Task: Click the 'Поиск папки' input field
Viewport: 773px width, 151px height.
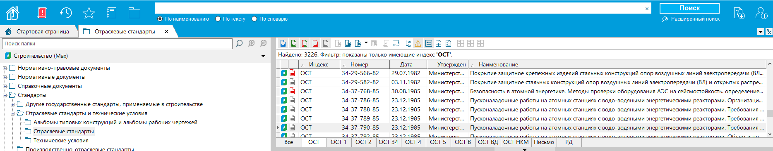Action: coord(118,43)
